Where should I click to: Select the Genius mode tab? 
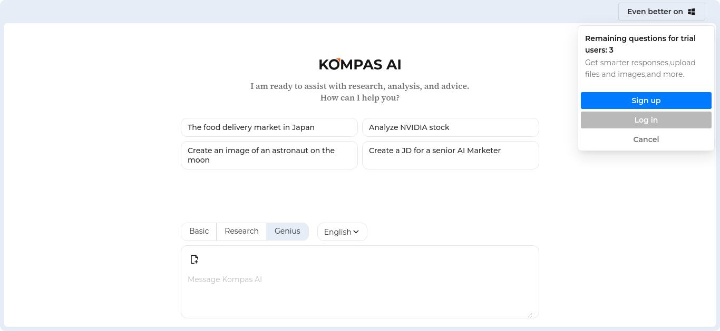(x=287, y=231)
